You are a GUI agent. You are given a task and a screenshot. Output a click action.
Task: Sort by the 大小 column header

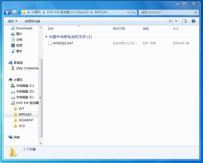[x=181, y=28]
